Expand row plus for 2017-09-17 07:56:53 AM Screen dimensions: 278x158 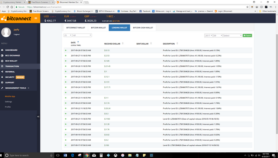(x=66, y=145)
